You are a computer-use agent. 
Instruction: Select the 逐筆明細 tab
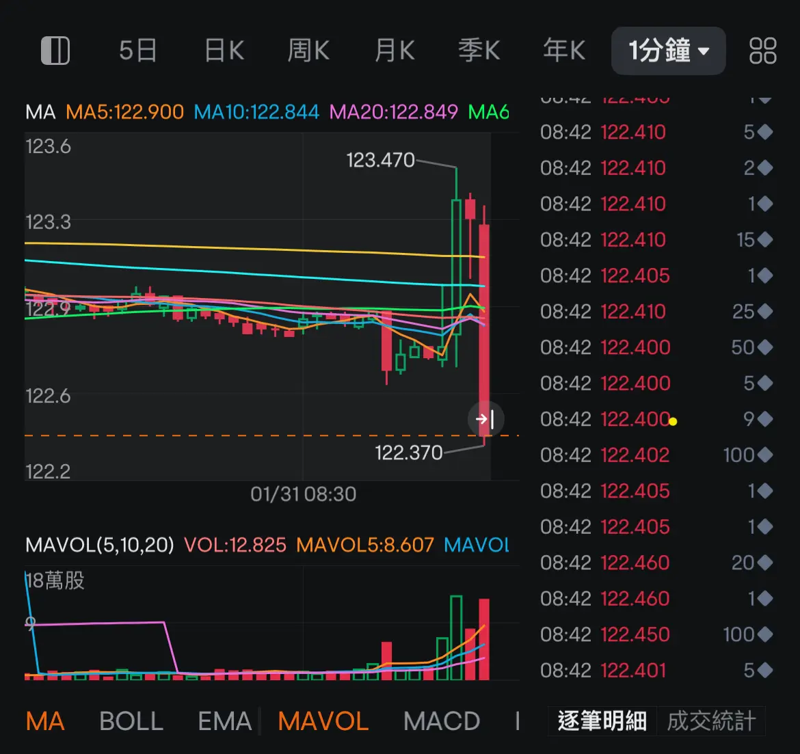(x=601, y=721)
